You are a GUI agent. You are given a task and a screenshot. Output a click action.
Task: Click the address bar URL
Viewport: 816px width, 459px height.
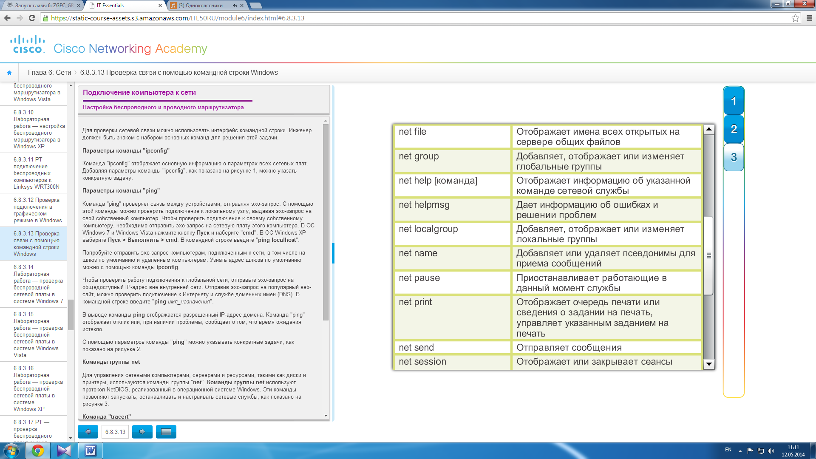178,18
